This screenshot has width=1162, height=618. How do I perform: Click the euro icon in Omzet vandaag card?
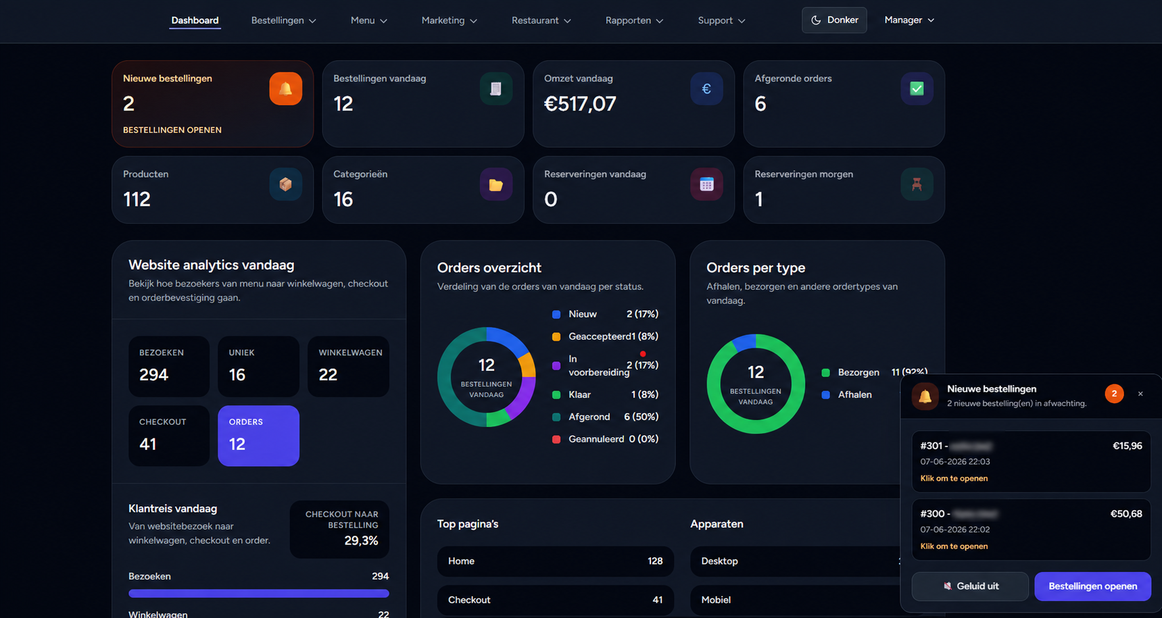pyautogui.click(x=706, y=88)
